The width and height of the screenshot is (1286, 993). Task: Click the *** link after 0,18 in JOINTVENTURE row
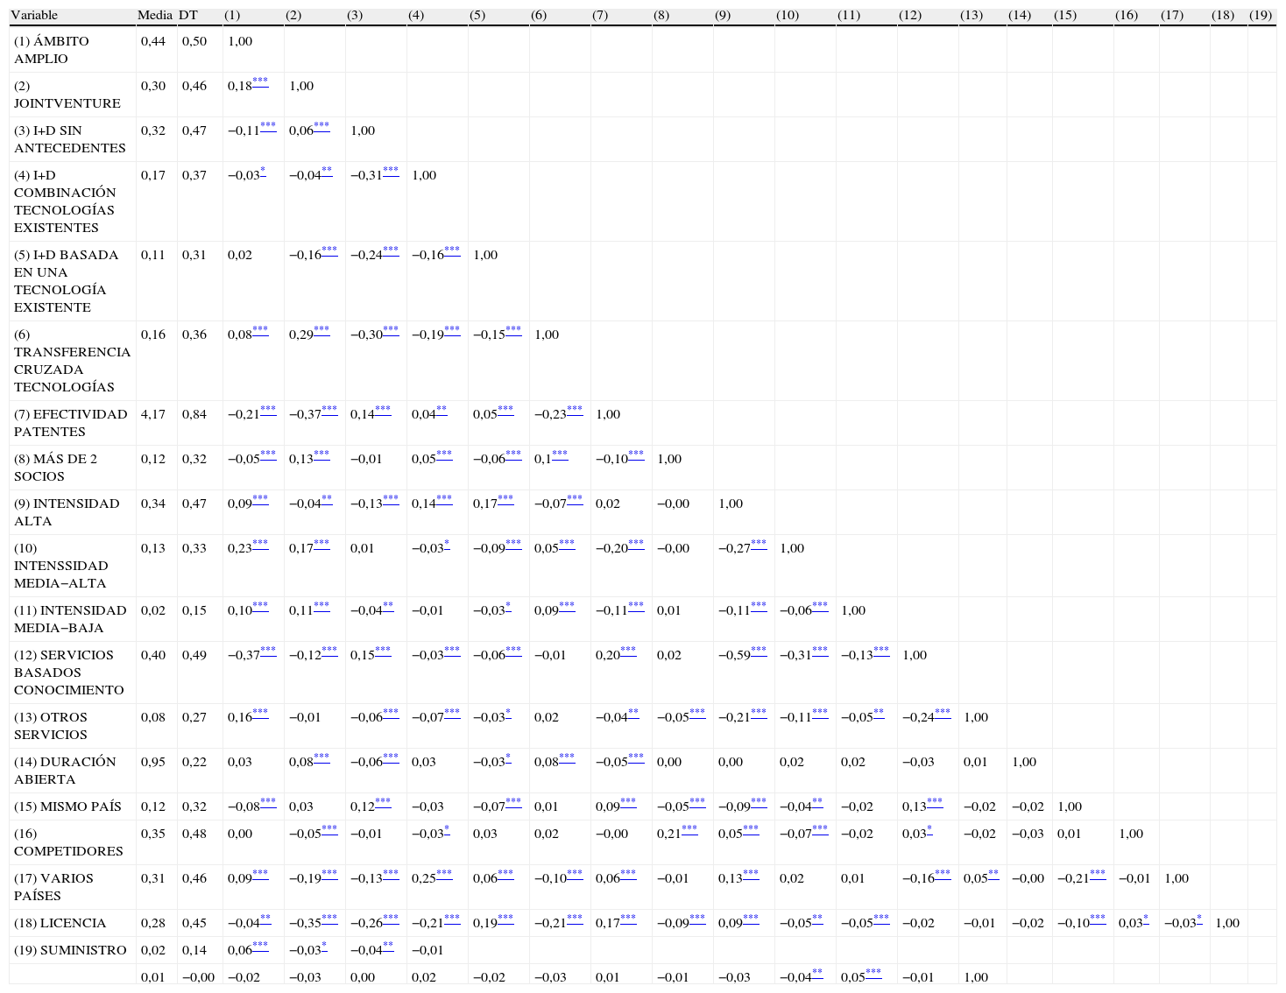coord(260,81)
